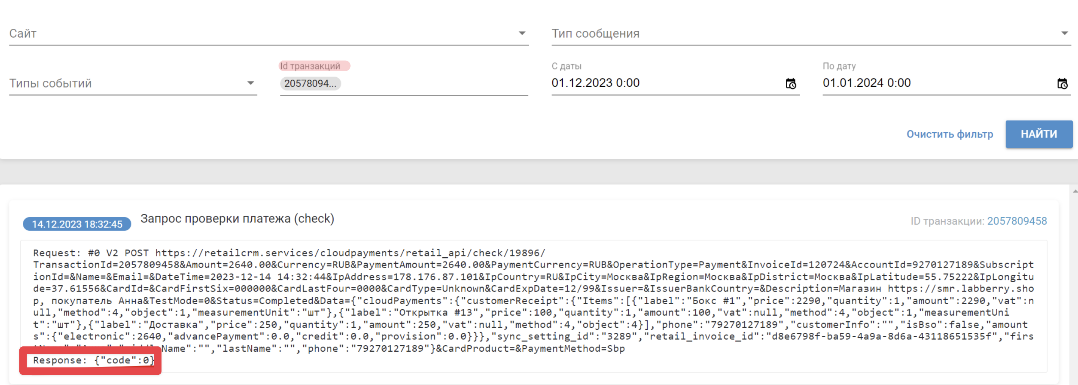Open the calendar picker for С даты
Viewport: 1078px width, 385px height.
tap(791, 84)
